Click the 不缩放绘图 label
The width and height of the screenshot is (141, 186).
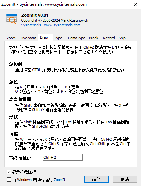tap(20, 158)
